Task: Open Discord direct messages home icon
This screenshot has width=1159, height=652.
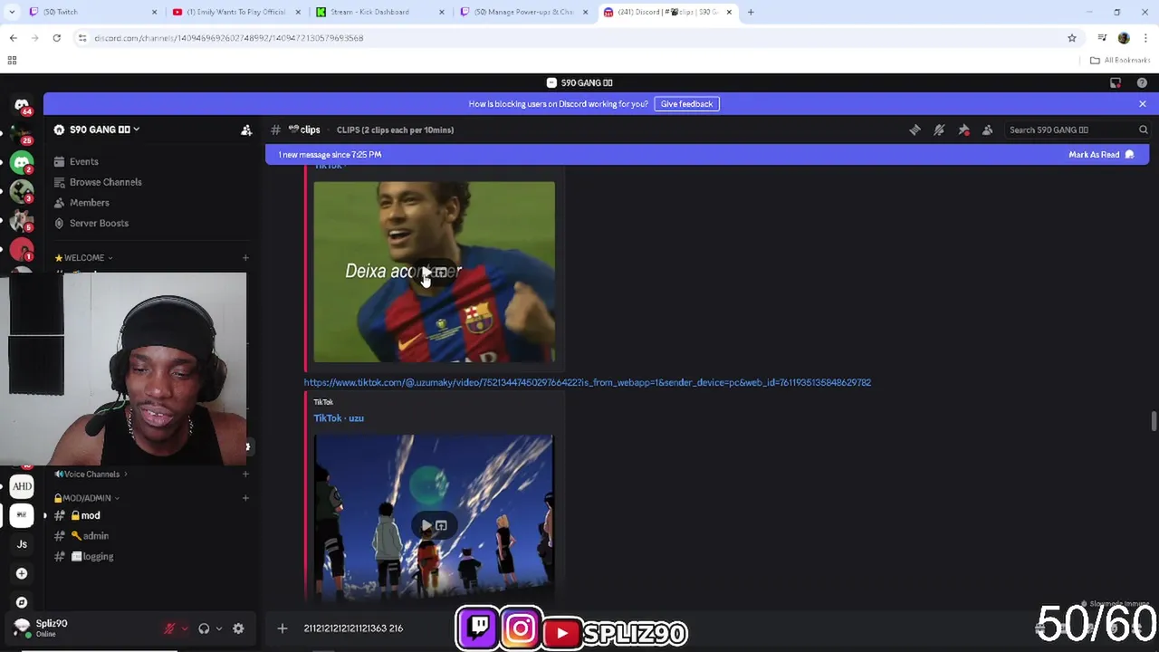Action: coord(22,105)
